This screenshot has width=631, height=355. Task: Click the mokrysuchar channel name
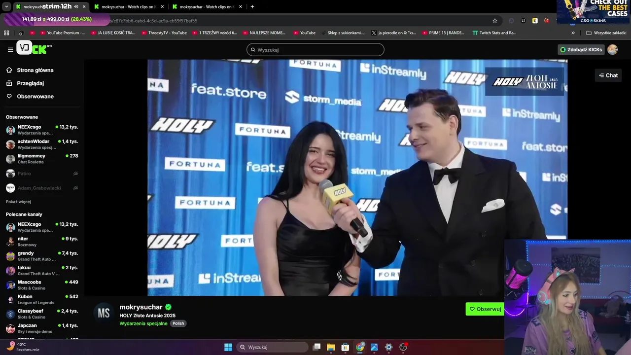[141, 307]
